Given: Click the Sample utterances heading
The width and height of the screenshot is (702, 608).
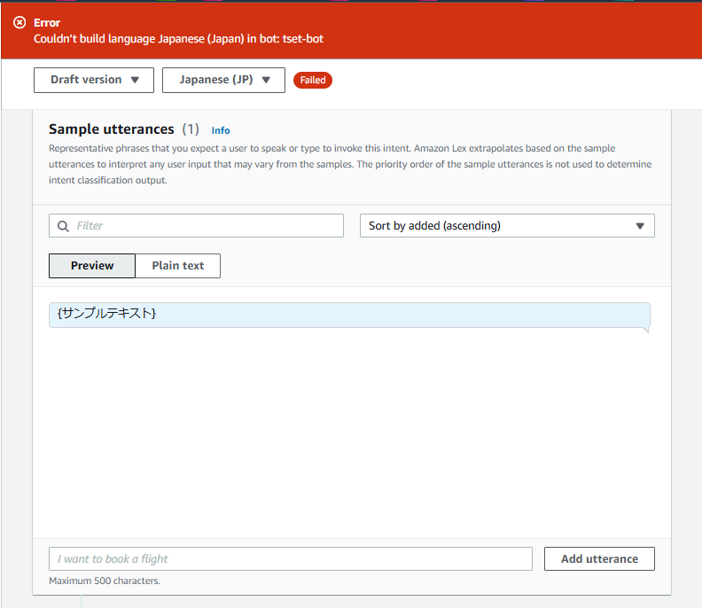Looking at the screenshot, I should (x=112, y=129).
